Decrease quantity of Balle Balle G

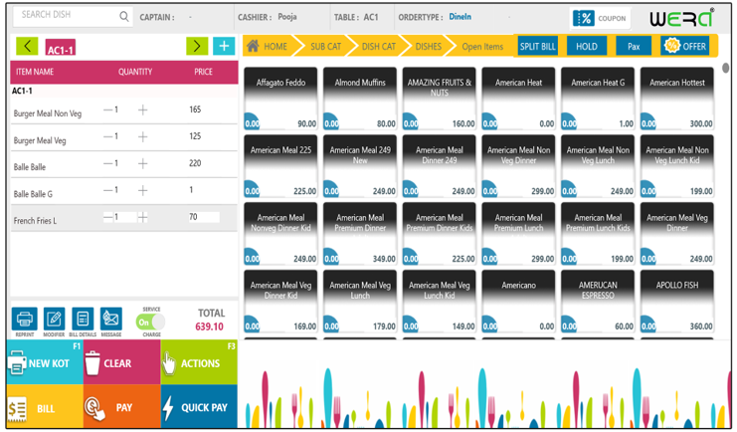(107, 190)
